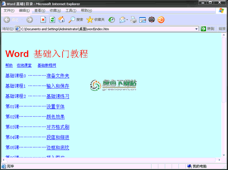Open the History clock icon
228x170 pixels.
[112, 20]
